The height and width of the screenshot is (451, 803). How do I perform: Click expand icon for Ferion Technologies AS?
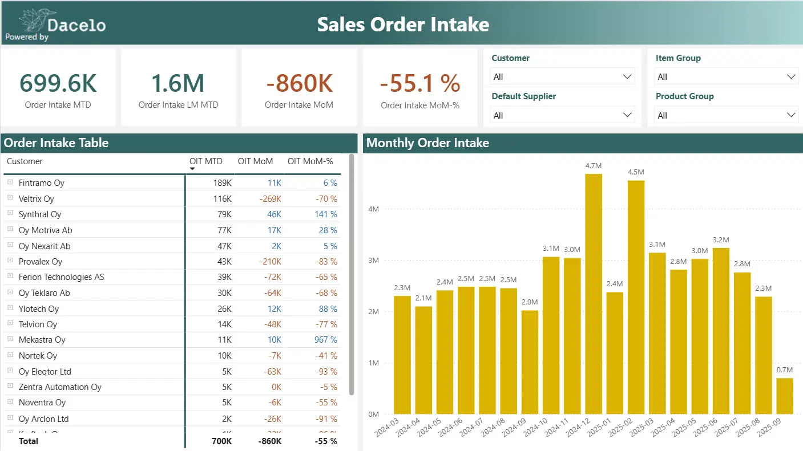(x=10, y=276)
